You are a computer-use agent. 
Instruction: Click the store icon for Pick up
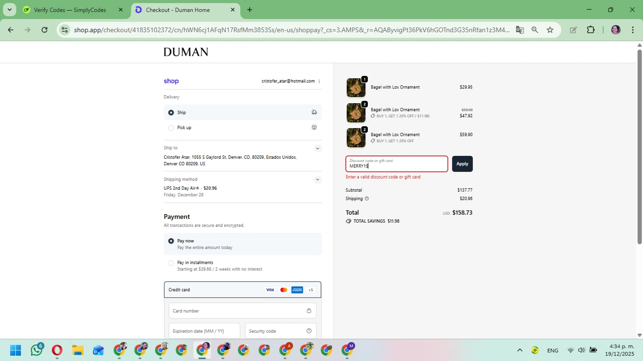(314, 128)
